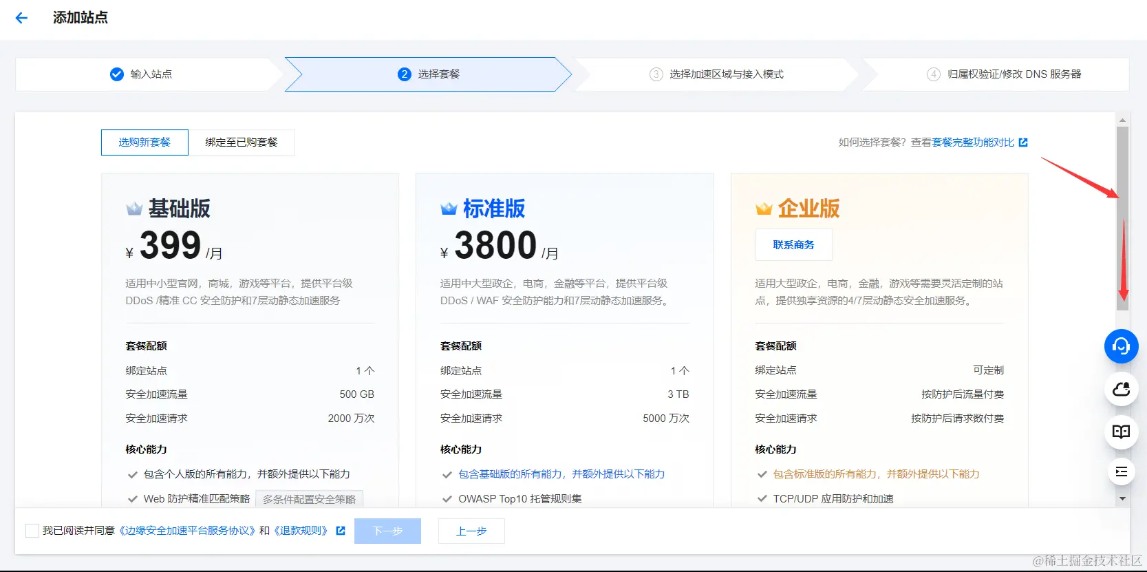Click checkmark beside Web 防护精准匹配策略

[133, 499]
